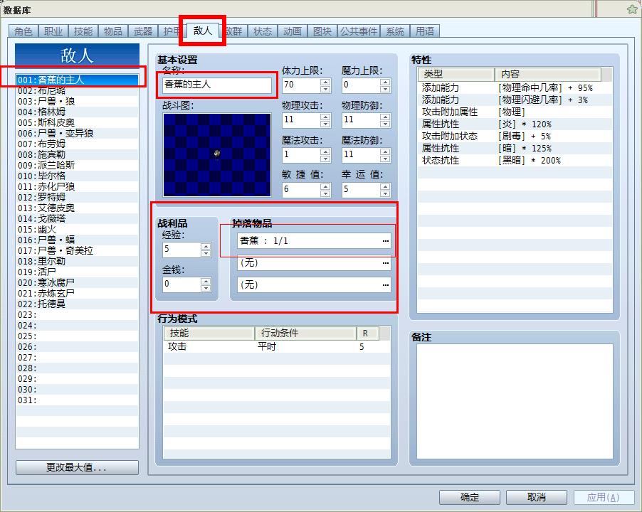
Task: Select enemy 017:尸兽·奇美拉
Action: (x=77, y=250)
